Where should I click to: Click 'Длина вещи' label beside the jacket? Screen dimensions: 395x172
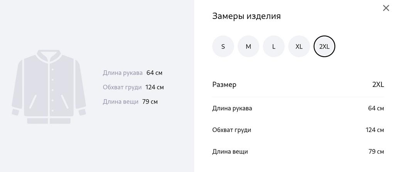pos(120,102)
